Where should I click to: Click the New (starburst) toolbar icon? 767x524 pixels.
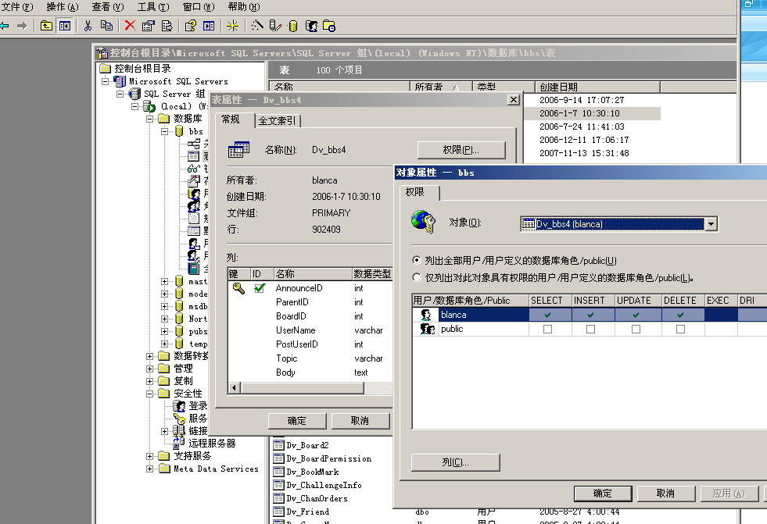231,26
